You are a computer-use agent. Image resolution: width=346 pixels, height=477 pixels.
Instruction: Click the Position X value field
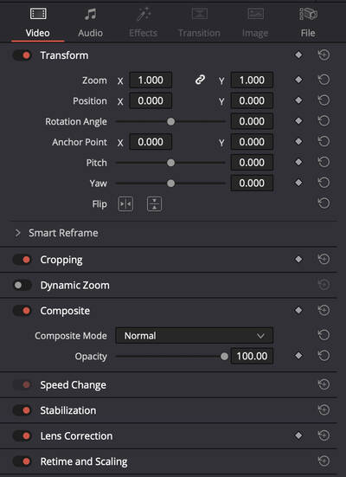[151, 100]
